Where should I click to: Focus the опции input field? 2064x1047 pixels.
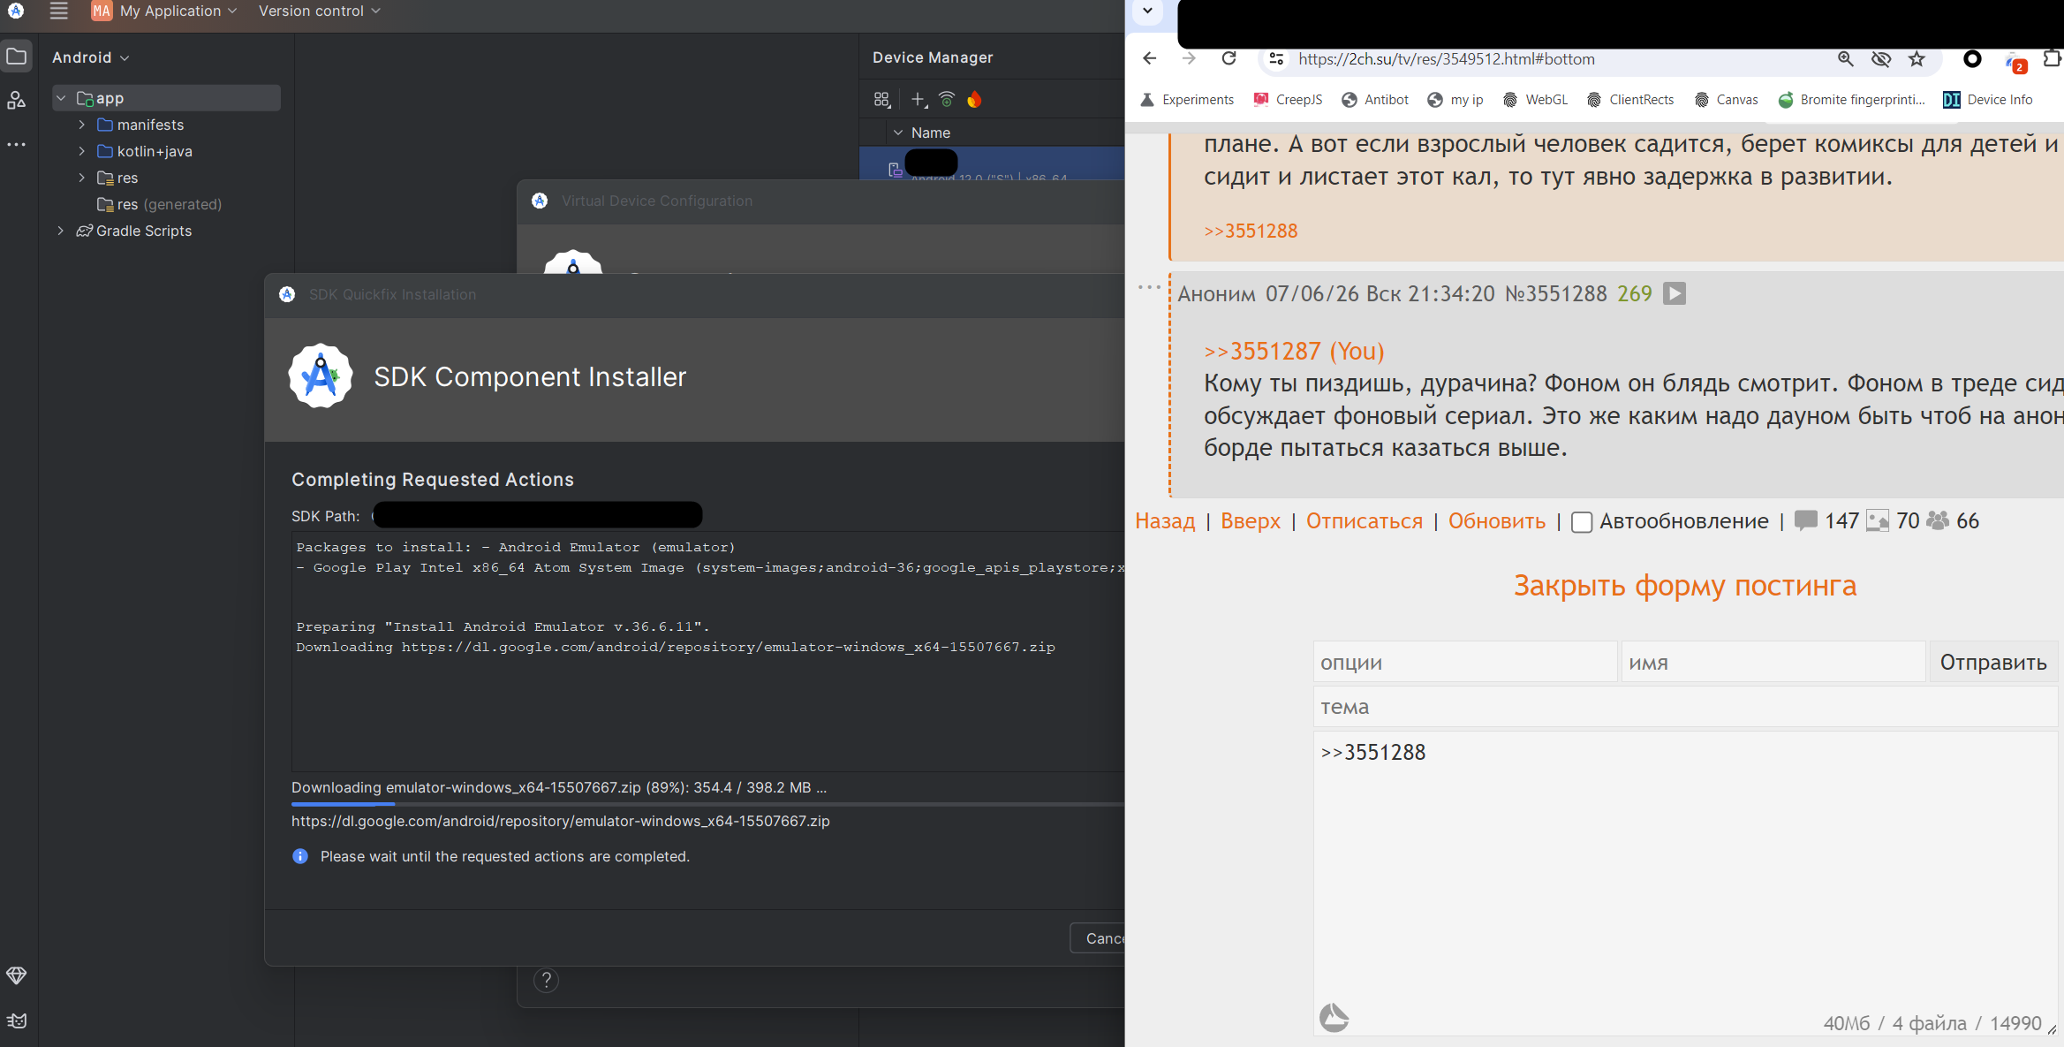point(1465,663)
